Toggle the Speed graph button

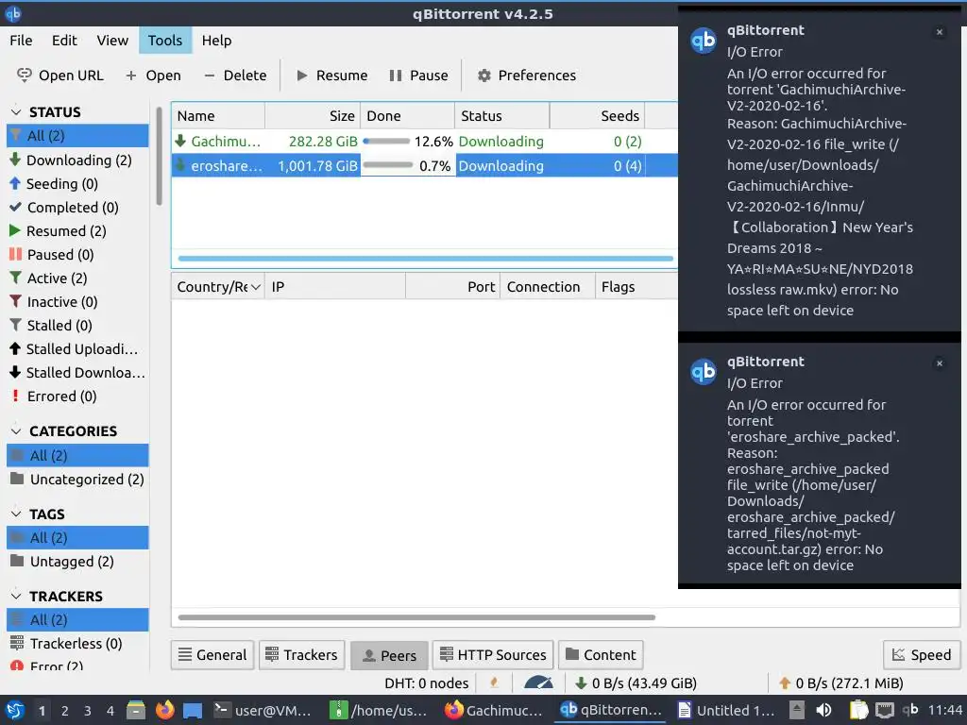(922, 655)
